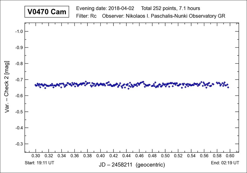Click the x-axis tick label 0.42
Screen dimensions: 247x173
click(x=113, y=156)
